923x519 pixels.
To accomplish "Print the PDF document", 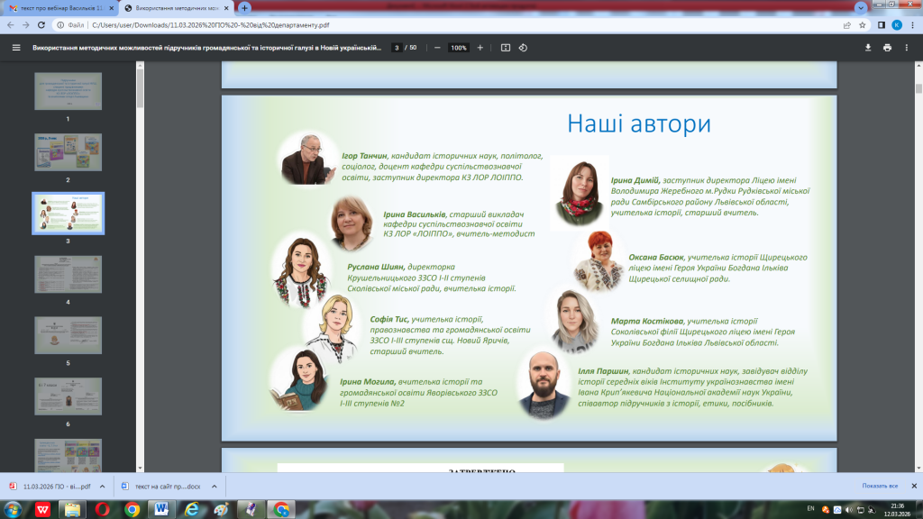I will click(x=887, y=47).
